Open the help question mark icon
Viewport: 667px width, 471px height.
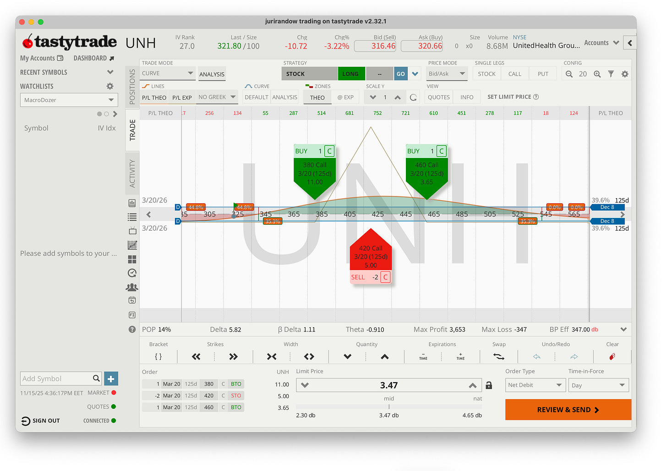[132, 329]
